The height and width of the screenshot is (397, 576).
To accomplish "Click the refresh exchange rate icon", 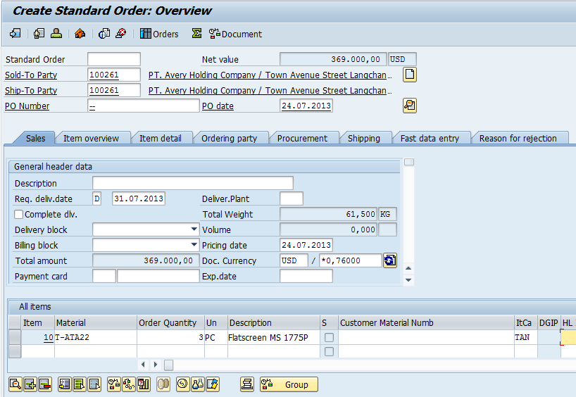I will click(390, 260).
